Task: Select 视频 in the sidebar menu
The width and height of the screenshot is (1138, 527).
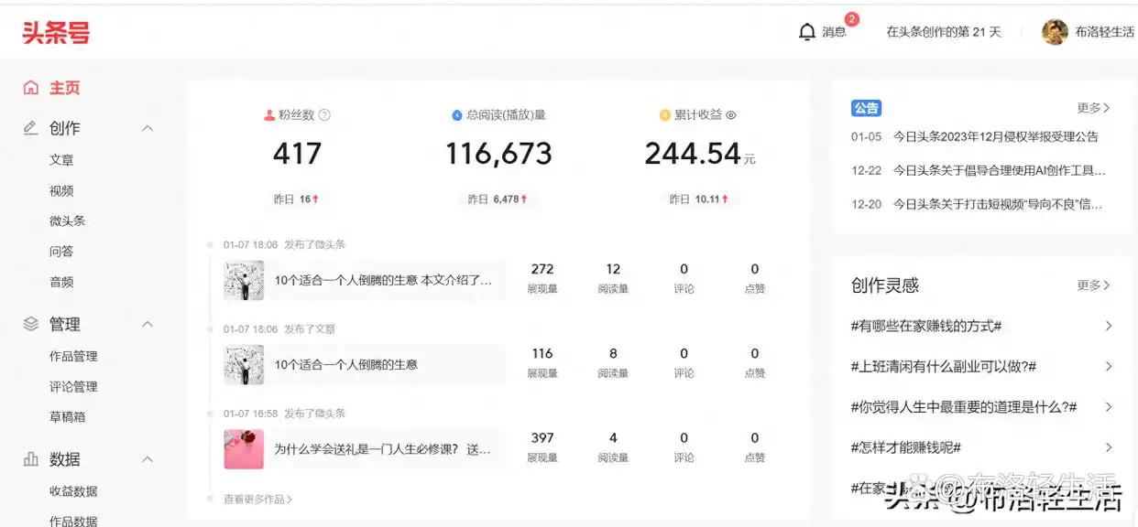Action: [61, 190]
